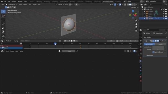Open the Physics properties tab
Viewport: 168px width, 94px height.
point(141,67)
